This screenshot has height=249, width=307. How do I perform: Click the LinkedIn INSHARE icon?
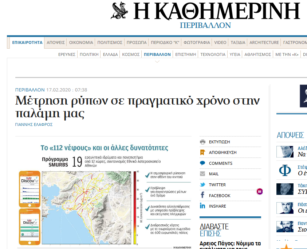[x=202, y=206]
